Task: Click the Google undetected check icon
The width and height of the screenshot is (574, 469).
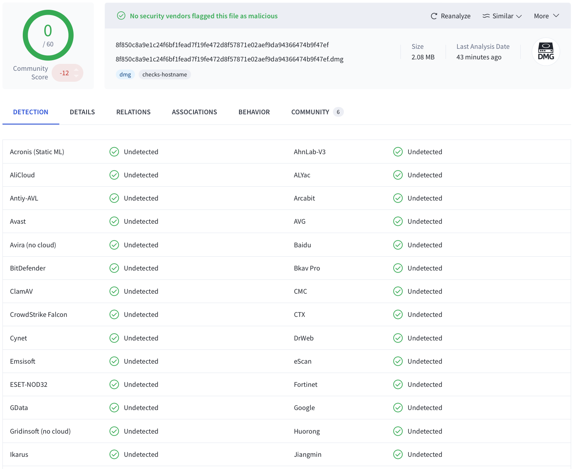Action: click(x=398, y=408)
